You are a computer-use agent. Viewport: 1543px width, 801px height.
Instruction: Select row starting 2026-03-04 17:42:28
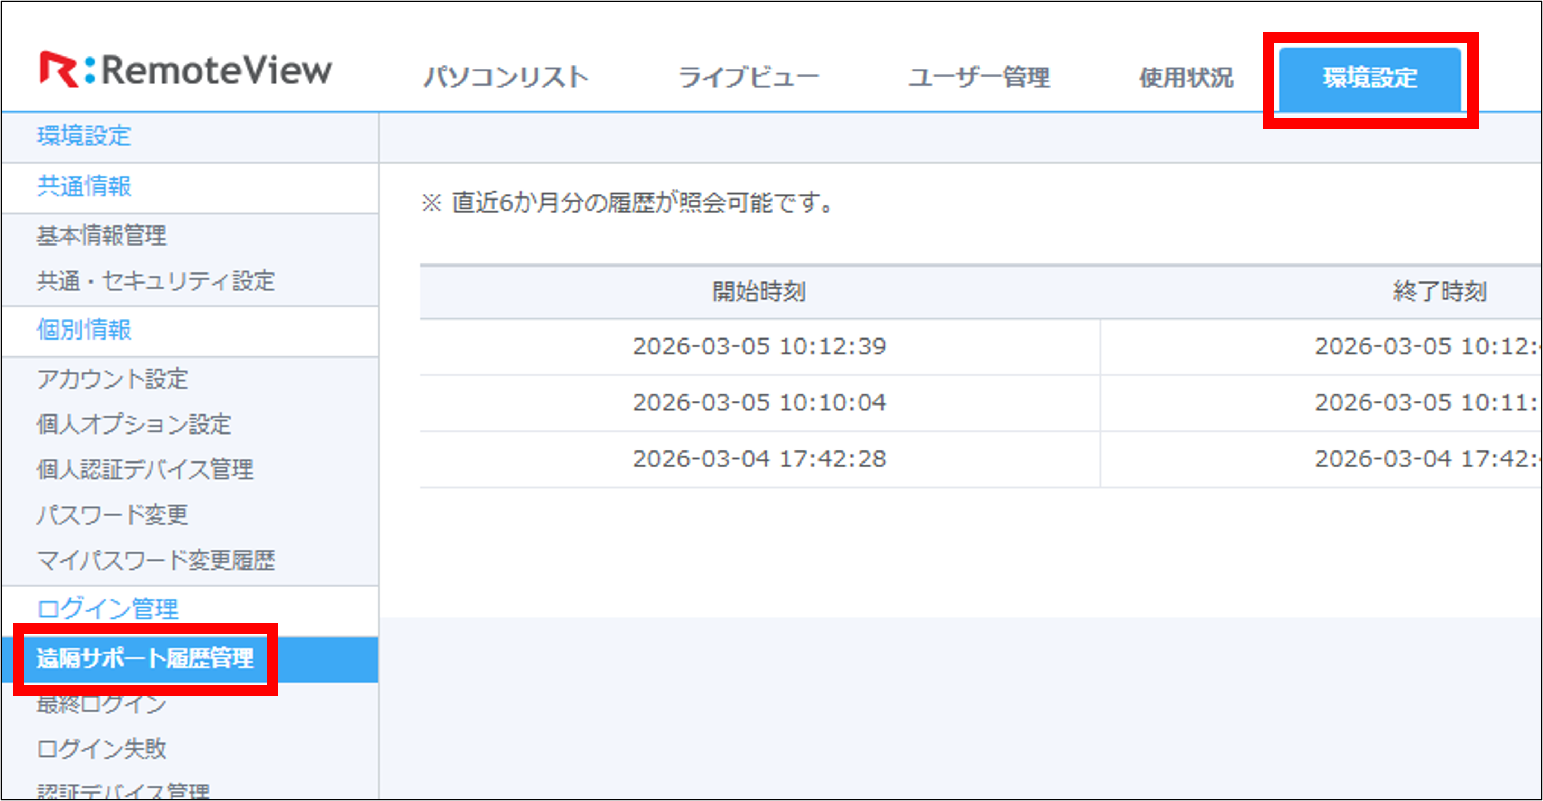pos(759,459)
